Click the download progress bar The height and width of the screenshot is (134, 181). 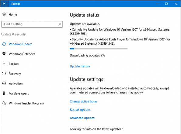(99, 49)
